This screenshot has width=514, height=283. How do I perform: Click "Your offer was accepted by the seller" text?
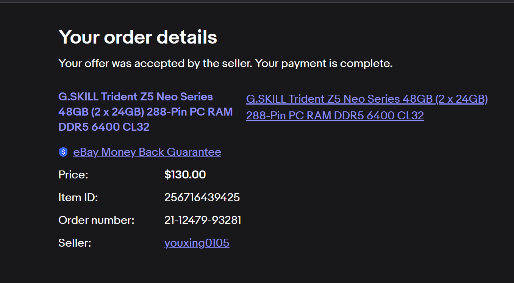[x=155, y=63]
